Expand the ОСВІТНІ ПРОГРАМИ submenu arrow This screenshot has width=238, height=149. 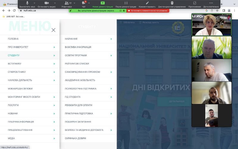click(x=111, y=55)
